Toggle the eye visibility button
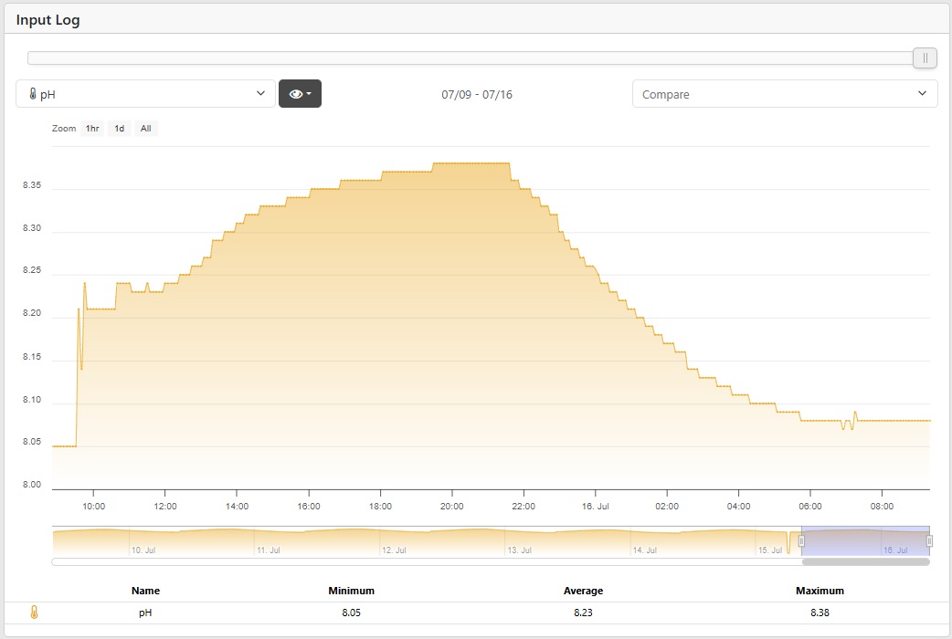The image size is (952, 639). click(x=295, y=94)
